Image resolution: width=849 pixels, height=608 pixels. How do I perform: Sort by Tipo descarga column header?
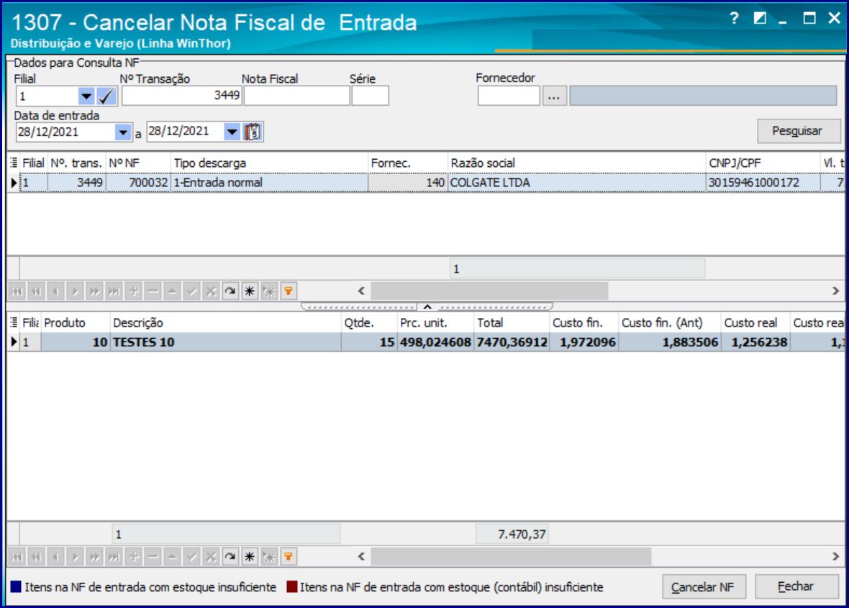[269, 163]
